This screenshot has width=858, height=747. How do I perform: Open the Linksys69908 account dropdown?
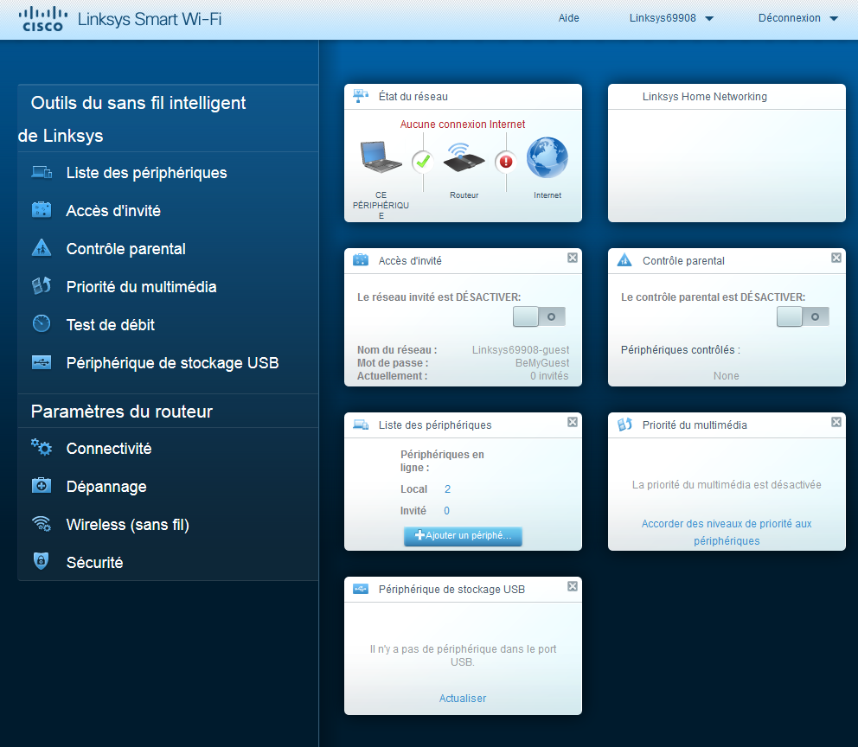[x=671, y=18]
